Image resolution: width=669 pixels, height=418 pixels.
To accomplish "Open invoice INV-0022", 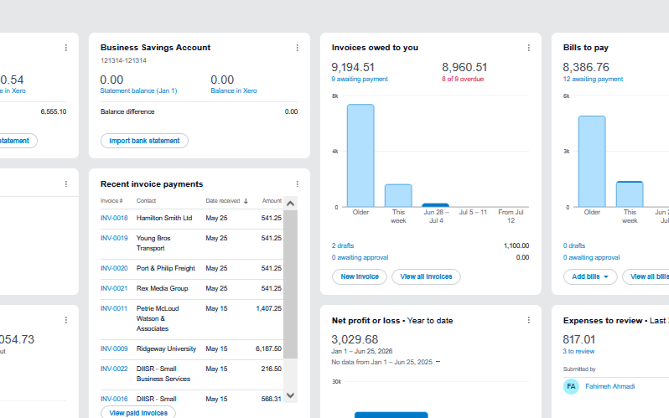I will click(x=114, y=369).
